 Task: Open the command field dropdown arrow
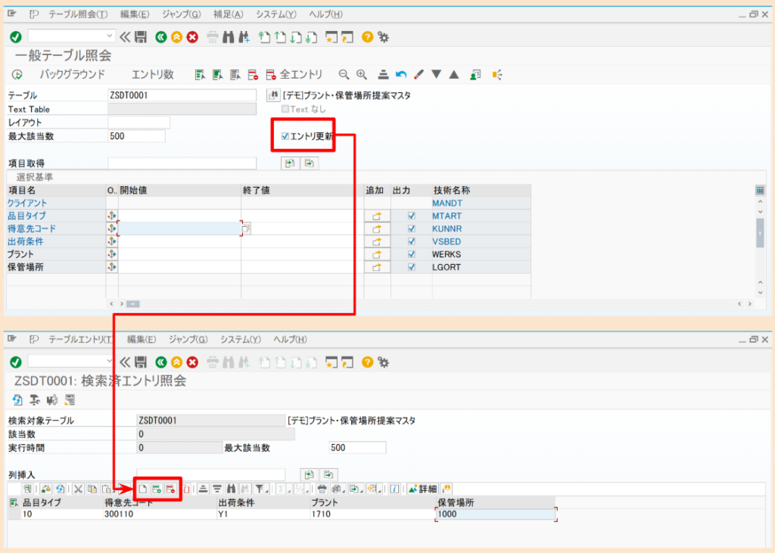[110, 36]
